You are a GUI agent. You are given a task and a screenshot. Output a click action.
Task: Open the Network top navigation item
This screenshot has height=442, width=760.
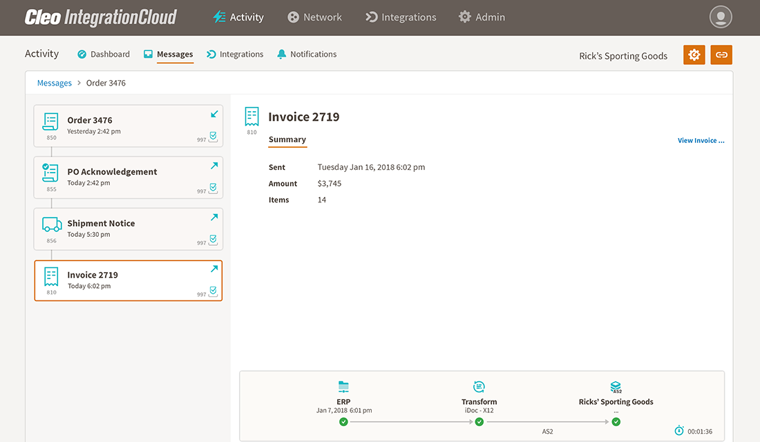tap(314, 17)
